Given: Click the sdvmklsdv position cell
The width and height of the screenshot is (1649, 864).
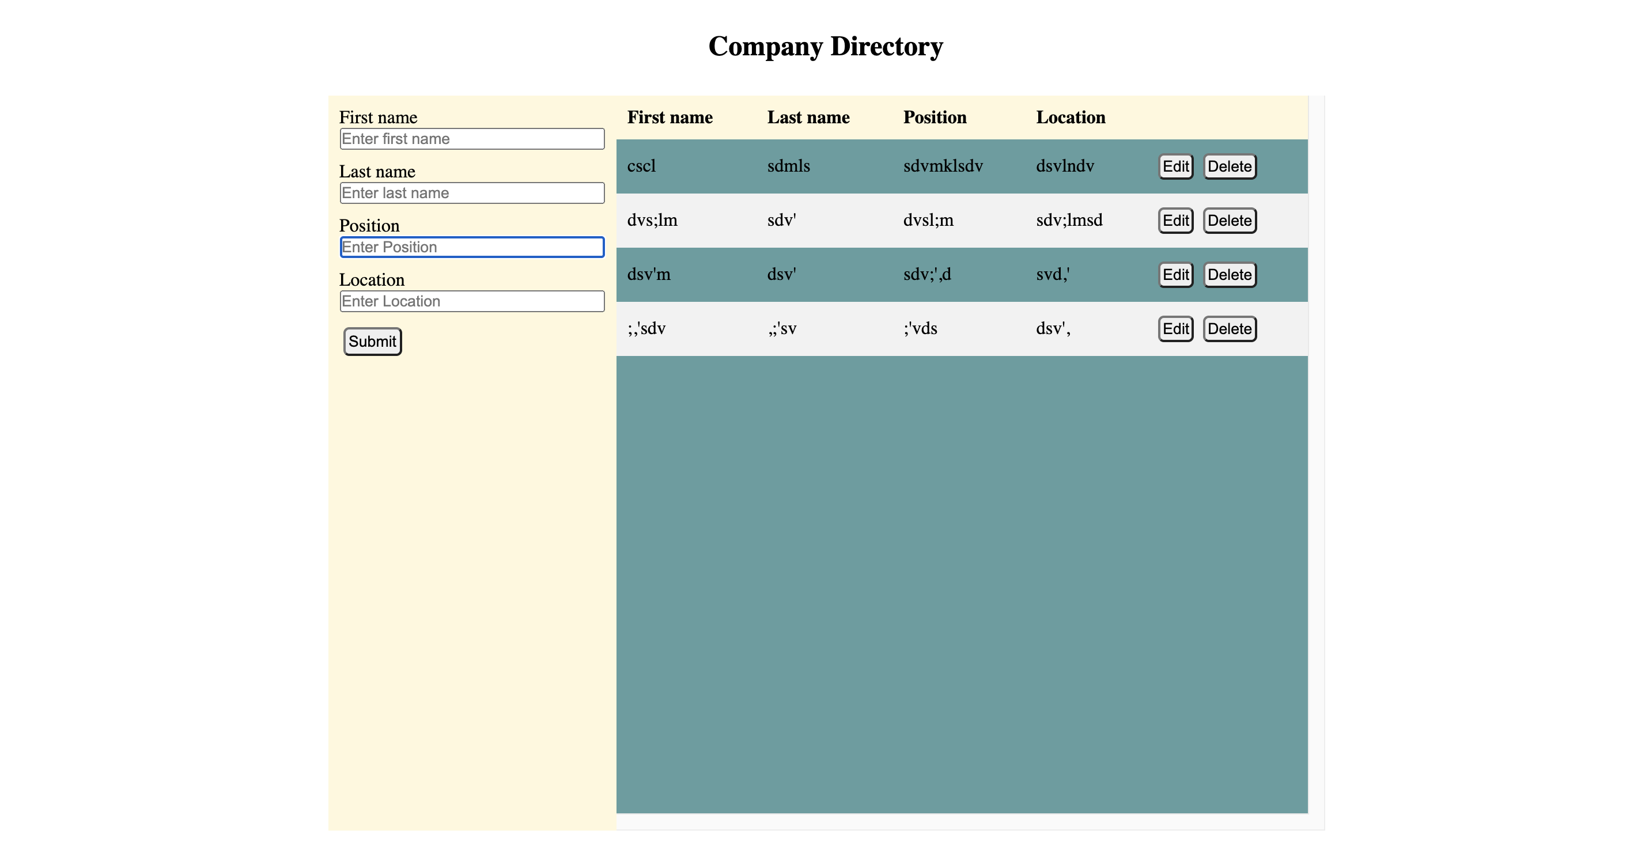Looking at the screenshot, I should click(942, 166).
